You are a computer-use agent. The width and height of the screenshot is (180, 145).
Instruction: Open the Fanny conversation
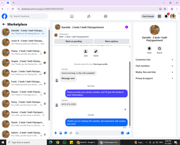coord(24,103)
